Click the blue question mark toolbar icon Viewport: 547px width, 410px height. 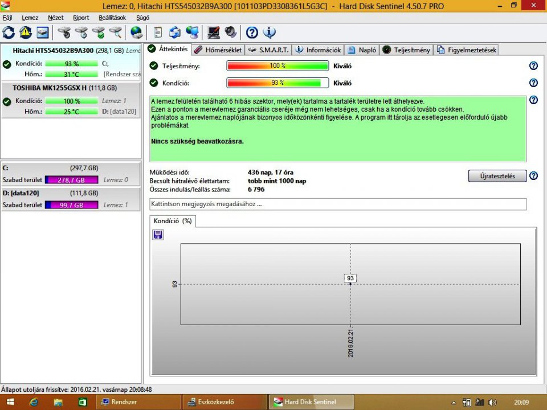[252, 33]
